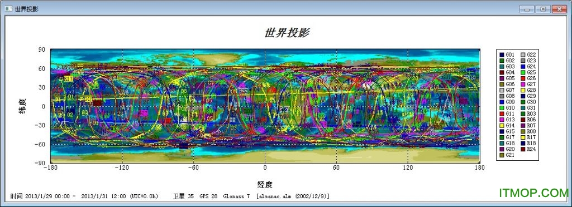
Task: Click the G01 legend color swatch
Action: [502, 55]
